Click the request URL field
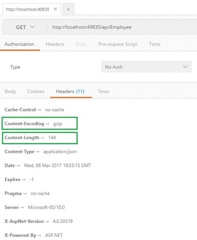Screen dimensions: 197x240 click(x=122, y=27)
